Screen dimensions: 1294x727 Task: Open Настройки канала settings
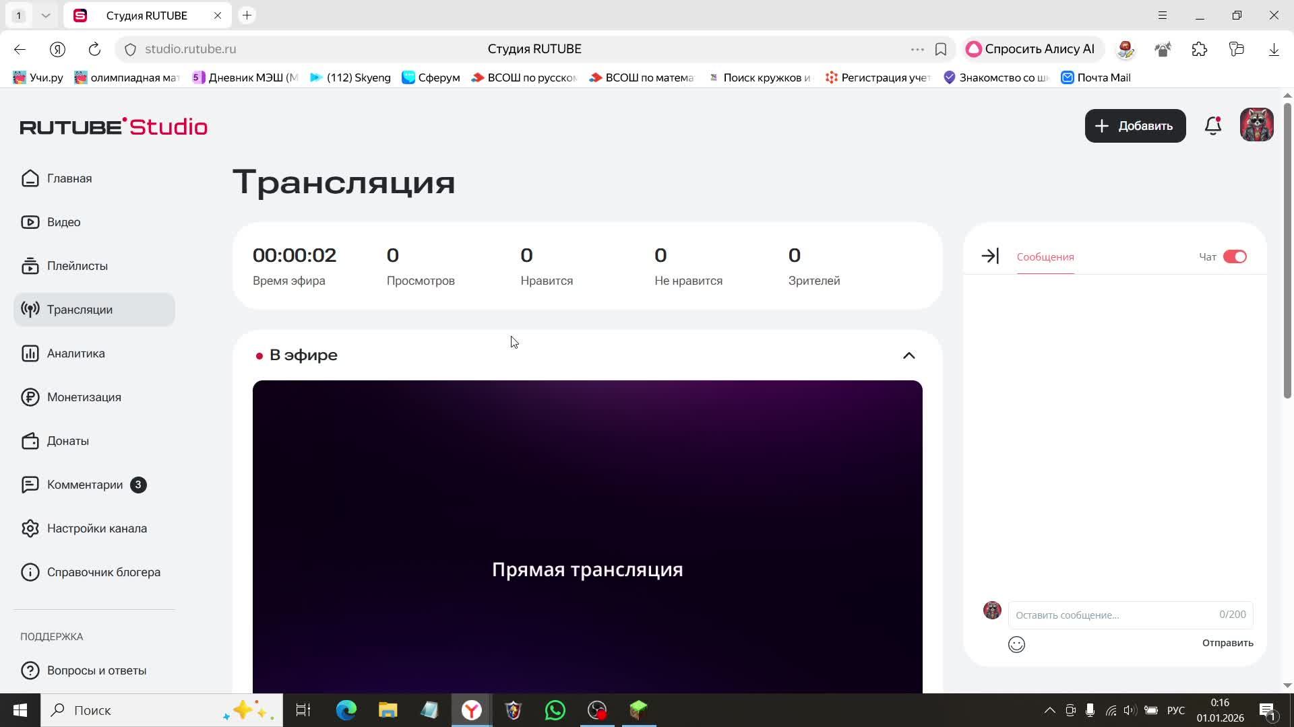tap(96, 528)
